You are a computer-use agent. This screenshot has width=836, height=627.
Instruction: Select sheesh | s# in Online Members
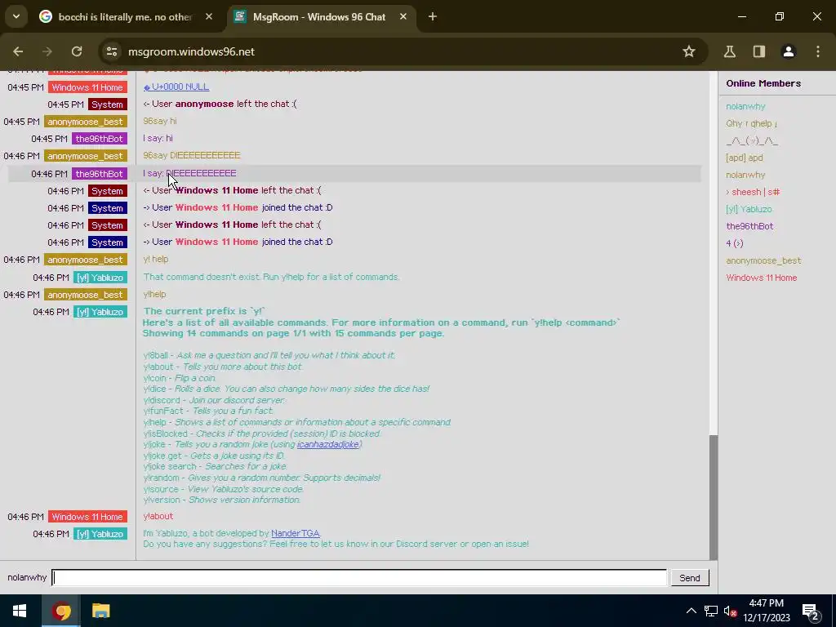point(753,192)
